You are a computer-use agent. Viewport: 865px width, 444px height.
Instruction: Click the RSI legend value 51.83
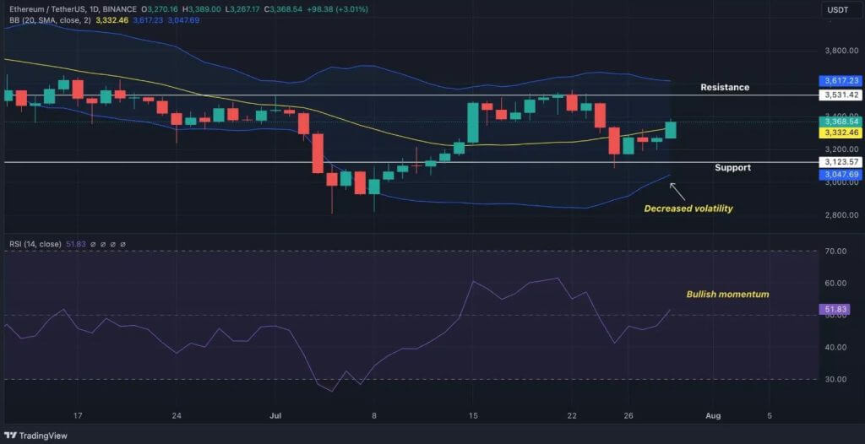click(x=74, y=244)
